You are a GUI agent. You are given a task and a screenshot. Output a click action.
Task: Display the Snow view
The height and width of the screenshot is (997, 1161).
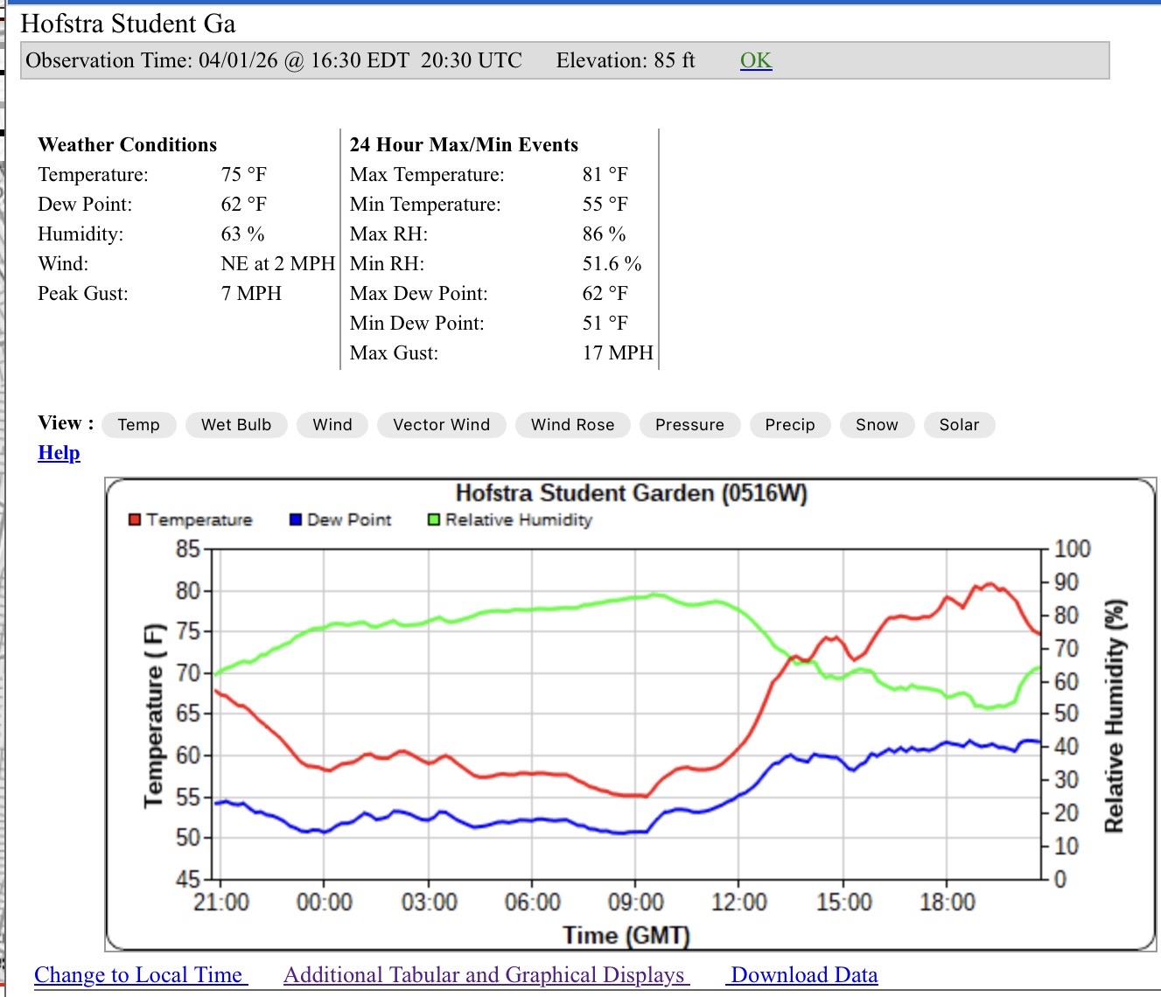tap(877, 425)
